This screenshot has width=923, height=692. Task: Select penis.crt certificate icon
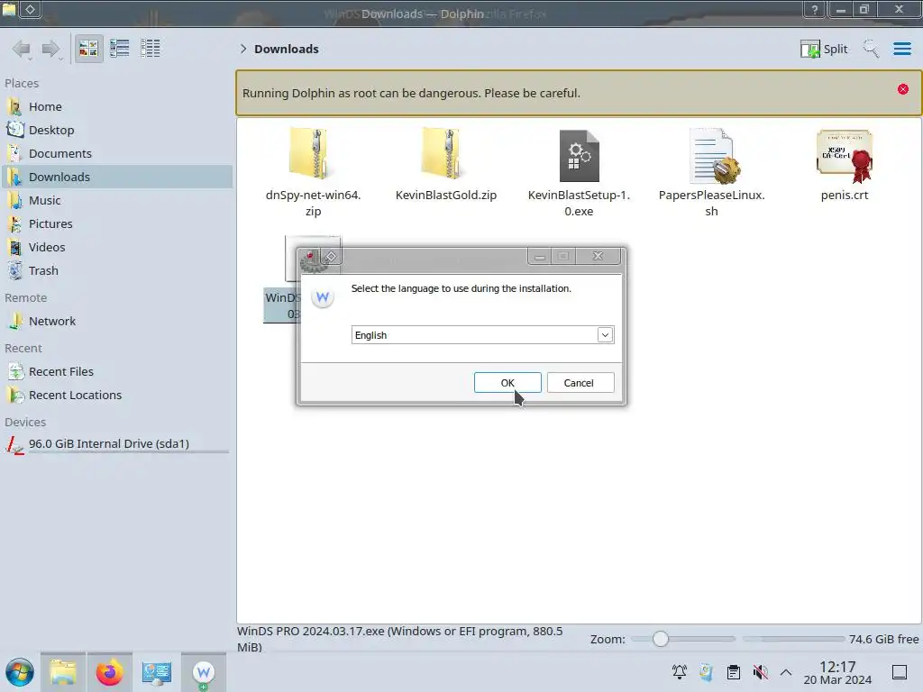click(x=845, y=155)
